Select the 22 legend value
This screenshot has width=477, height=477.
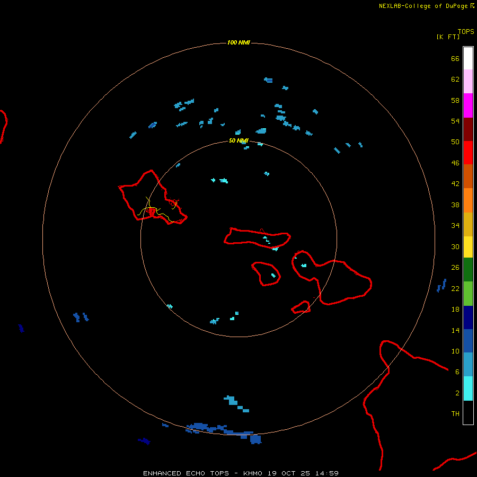click(x=455, y=288)
